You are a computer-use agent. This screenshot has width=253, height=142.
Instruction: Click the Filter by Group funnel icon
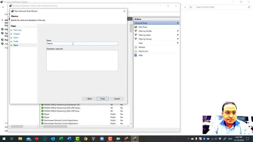(136, 39)
